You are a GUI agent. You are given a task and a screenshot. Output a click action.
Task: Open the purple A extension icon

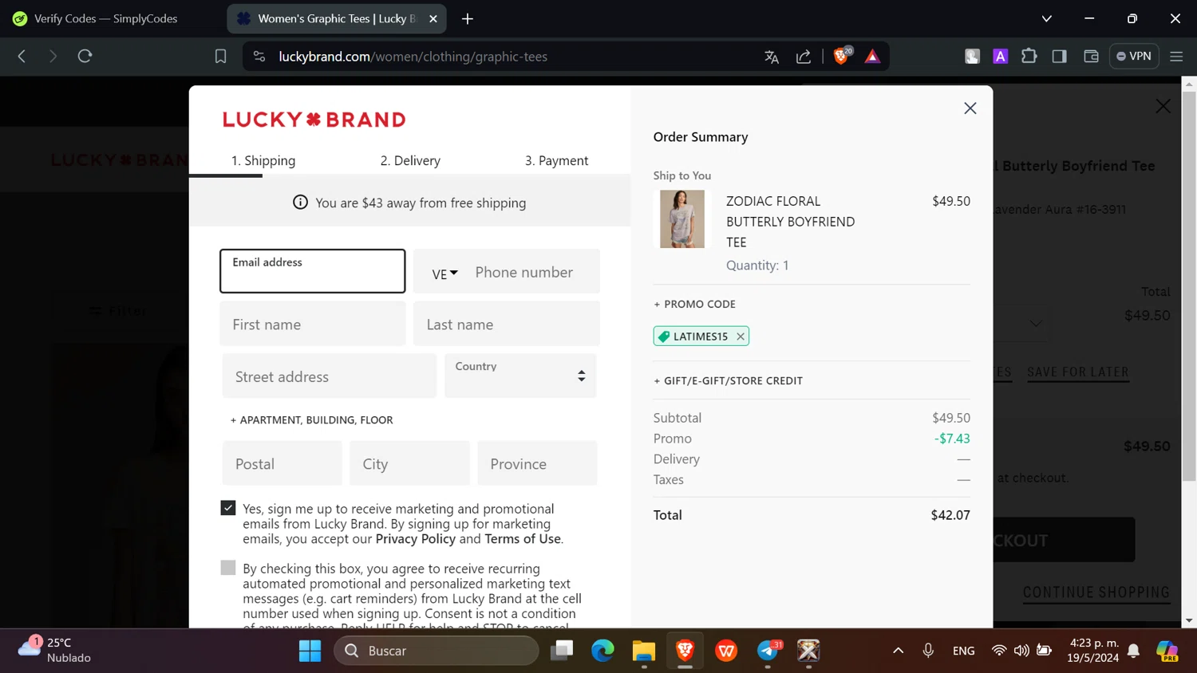pyautogui.click(x=1000, y=56)
